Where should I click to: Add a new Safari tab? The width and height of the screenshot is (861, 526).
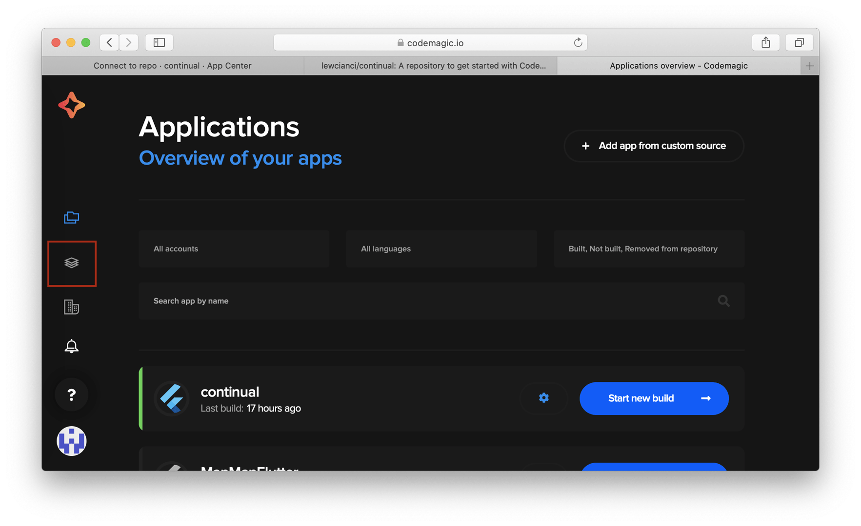pos(810,66)
